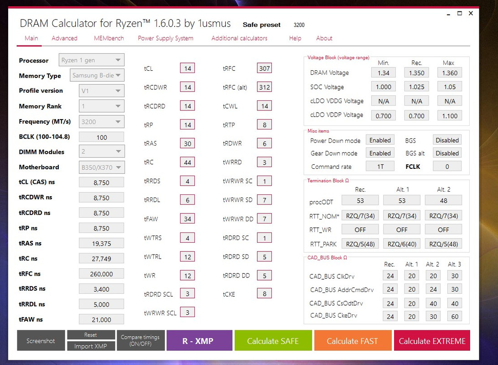Minimize the DRAM Calculator window
Screen dimensions: 498x365
448,13
